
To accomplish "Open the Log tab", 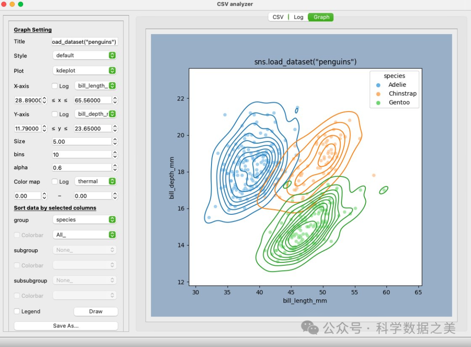I will coord(298,17).
